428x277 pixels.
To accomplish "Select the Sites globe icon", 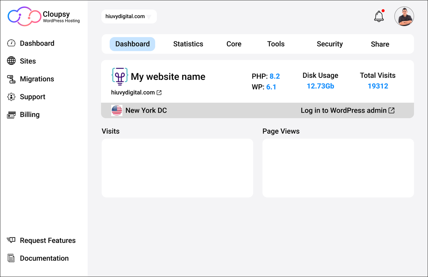I will (x=11, y=61).
